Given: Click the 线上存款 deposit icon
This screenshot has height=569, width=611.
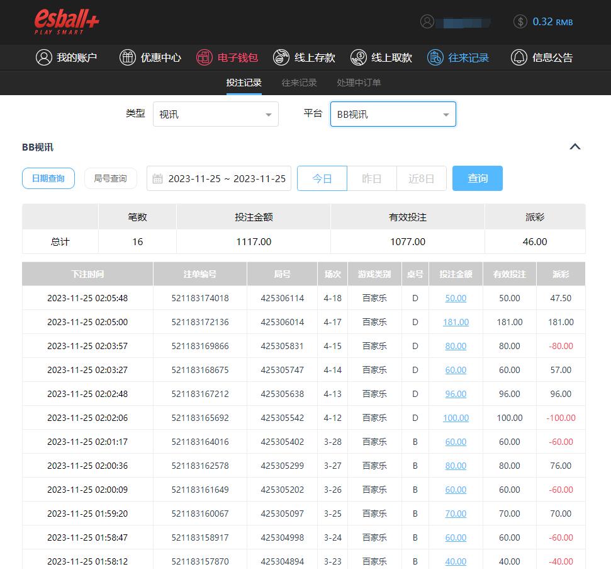Looking at the screenshot, I should (281, 57).
